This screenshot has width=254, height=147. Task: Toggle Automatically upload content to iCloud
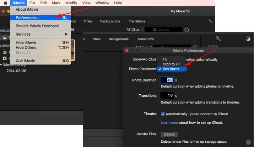(163, 114)
